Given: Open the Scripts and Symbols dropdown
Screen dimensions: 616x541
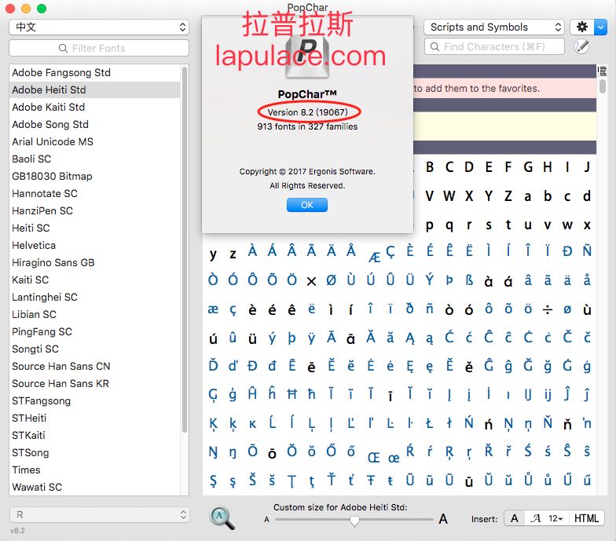Looking at the screenshot, I should click(494, 27).
